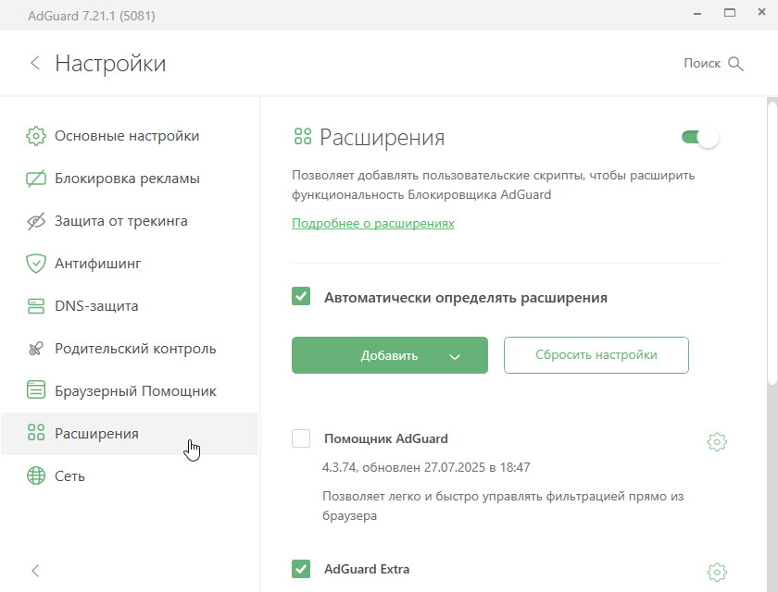Screen dimensions: 778x592
Task: Click the crossed-eye Защита от трекинга icon
Action: (36, 221)
